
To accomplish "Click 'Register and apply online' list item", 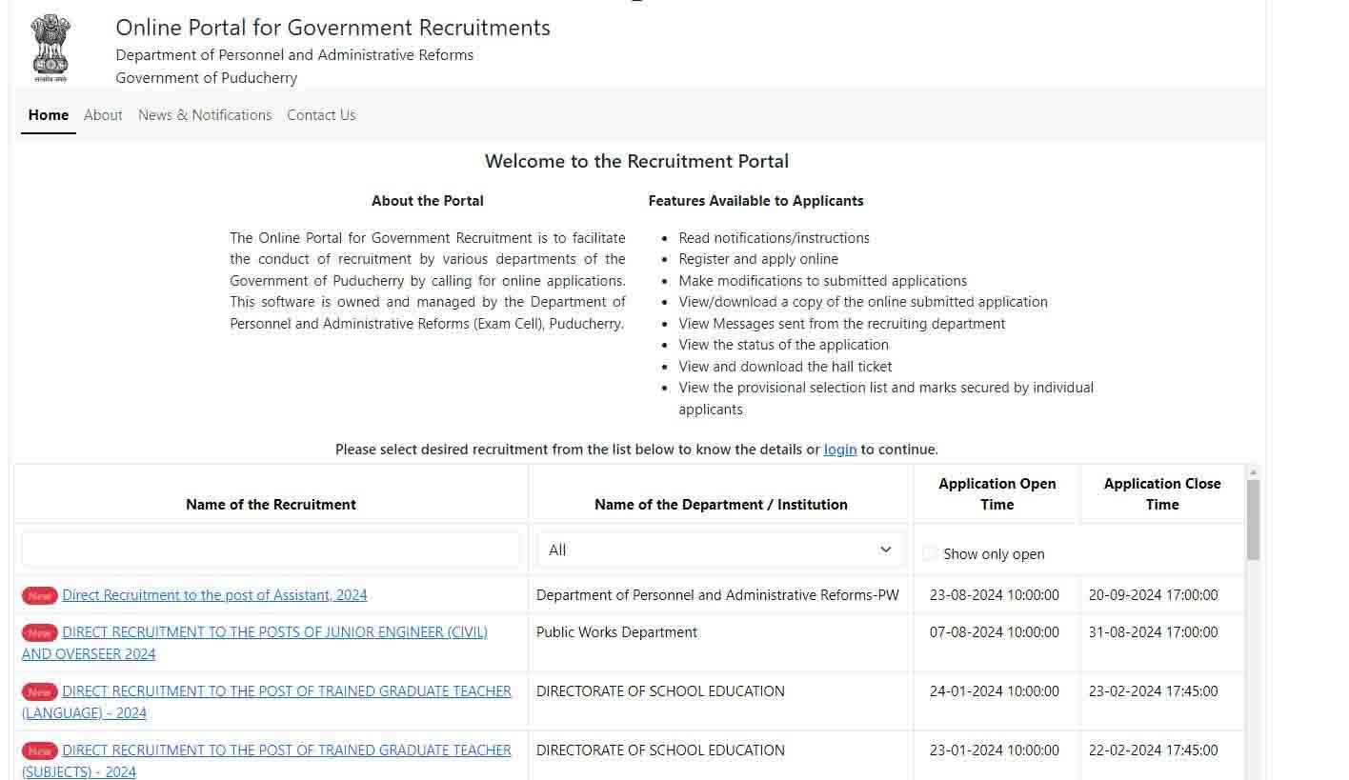I will 758,259.
